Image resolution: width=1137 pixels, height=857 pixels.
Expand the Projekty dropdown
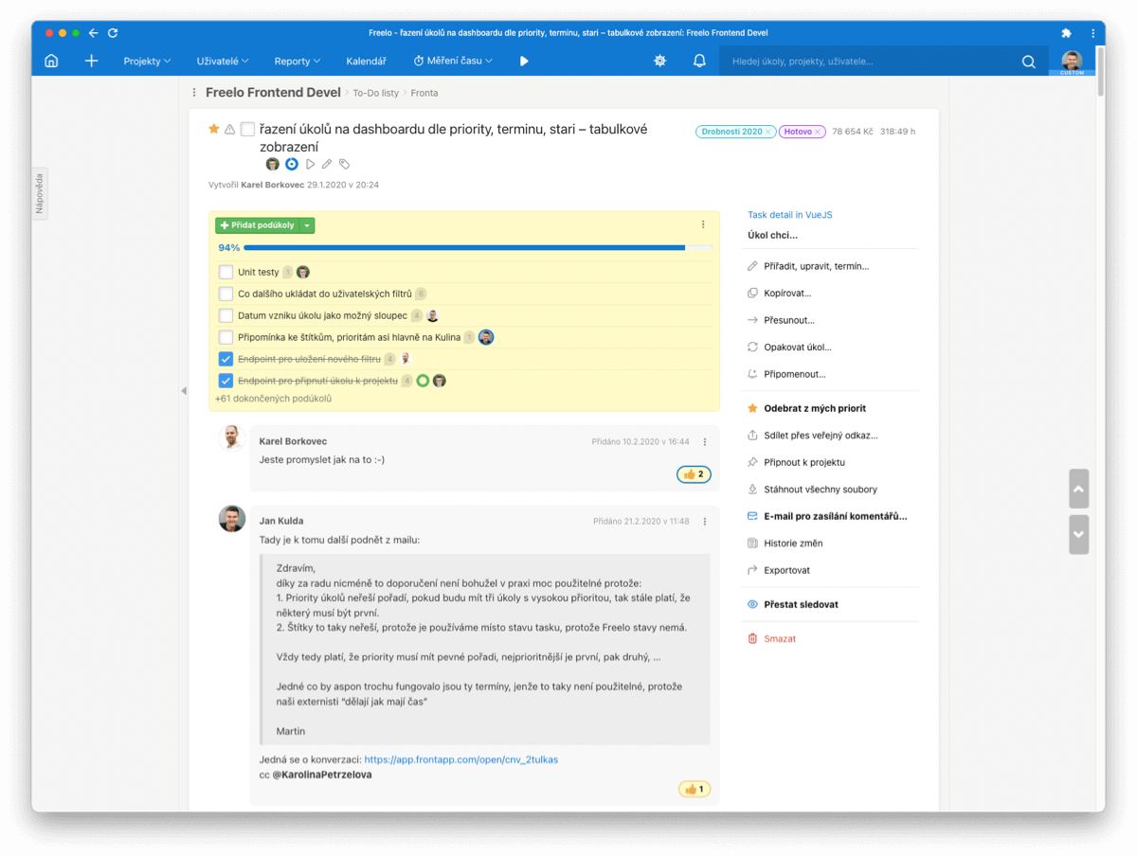tap(147, 61)
